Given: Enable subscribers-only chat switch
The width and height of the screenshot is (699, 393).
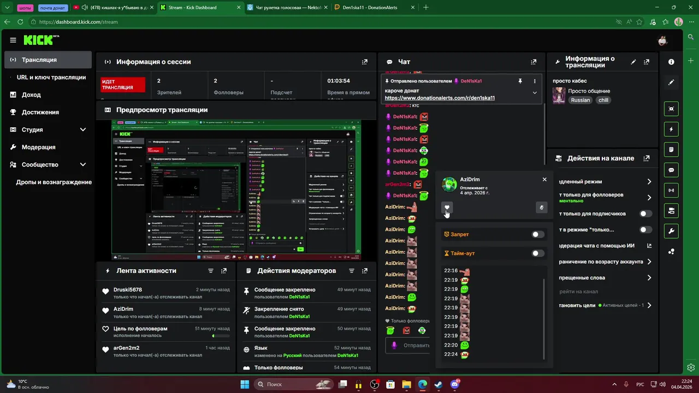Looking at the screenshot, I should (645, 214).
